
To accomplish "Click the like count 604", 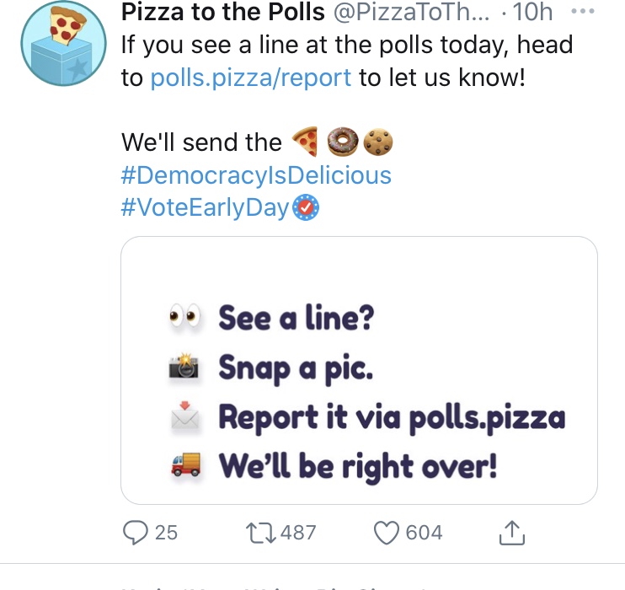I will pos(424,532).
